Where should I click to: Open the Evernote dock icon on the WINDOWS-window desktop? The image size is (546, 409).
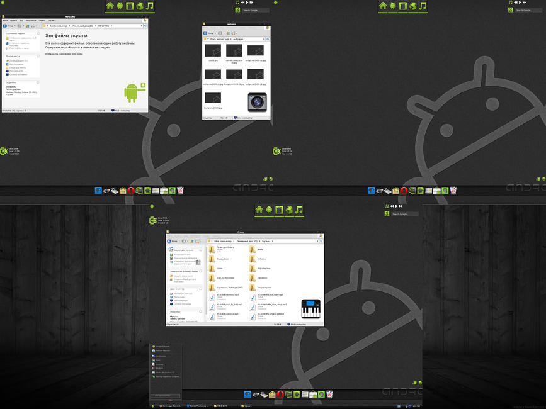[x=172, y=191]
